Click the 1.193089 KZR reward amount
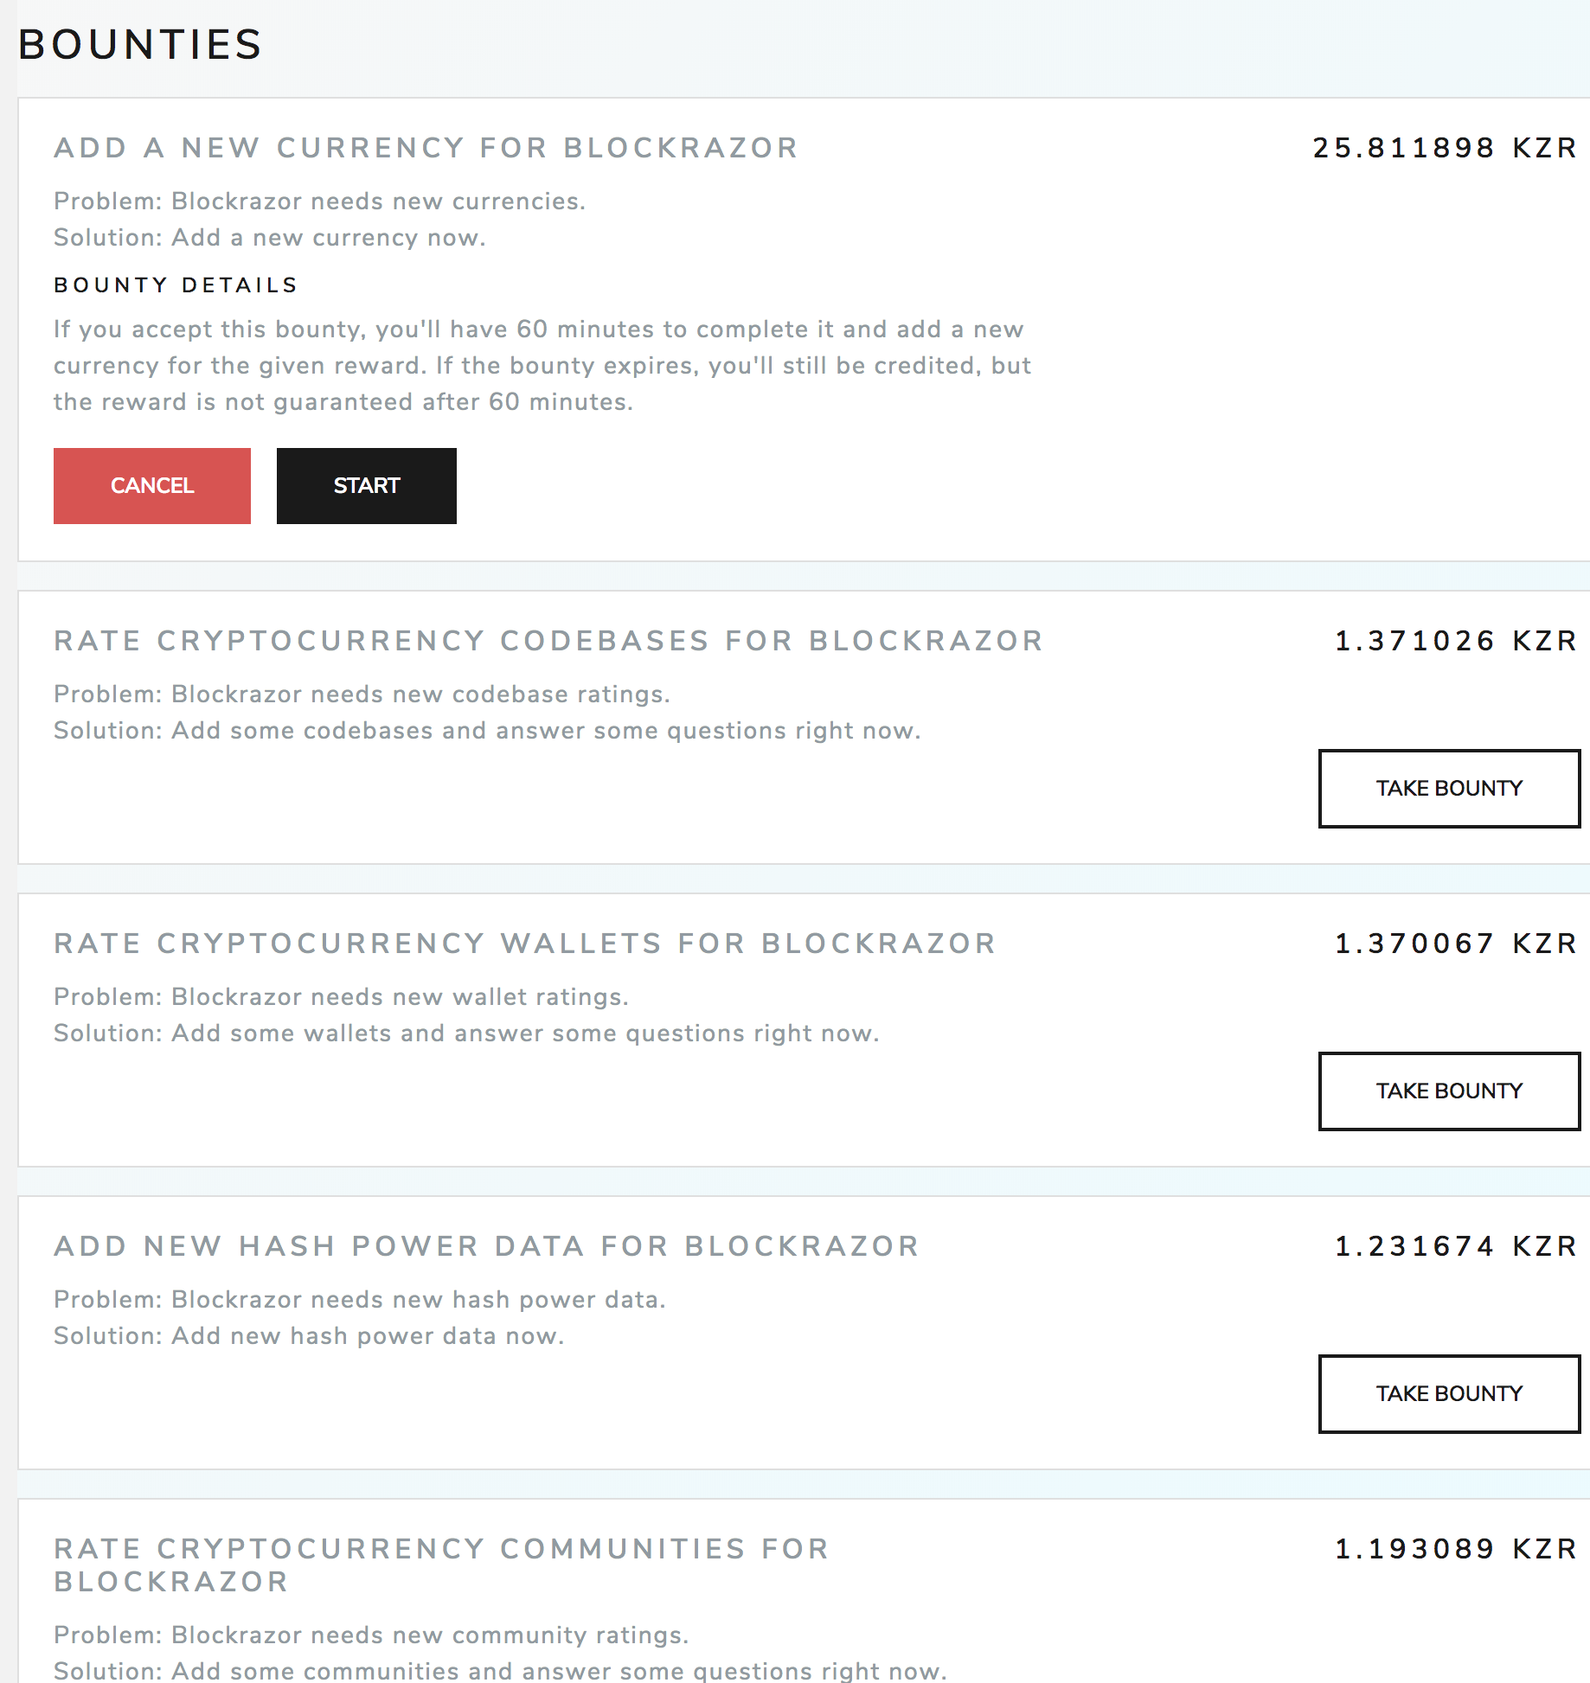 (1456, 1549)
